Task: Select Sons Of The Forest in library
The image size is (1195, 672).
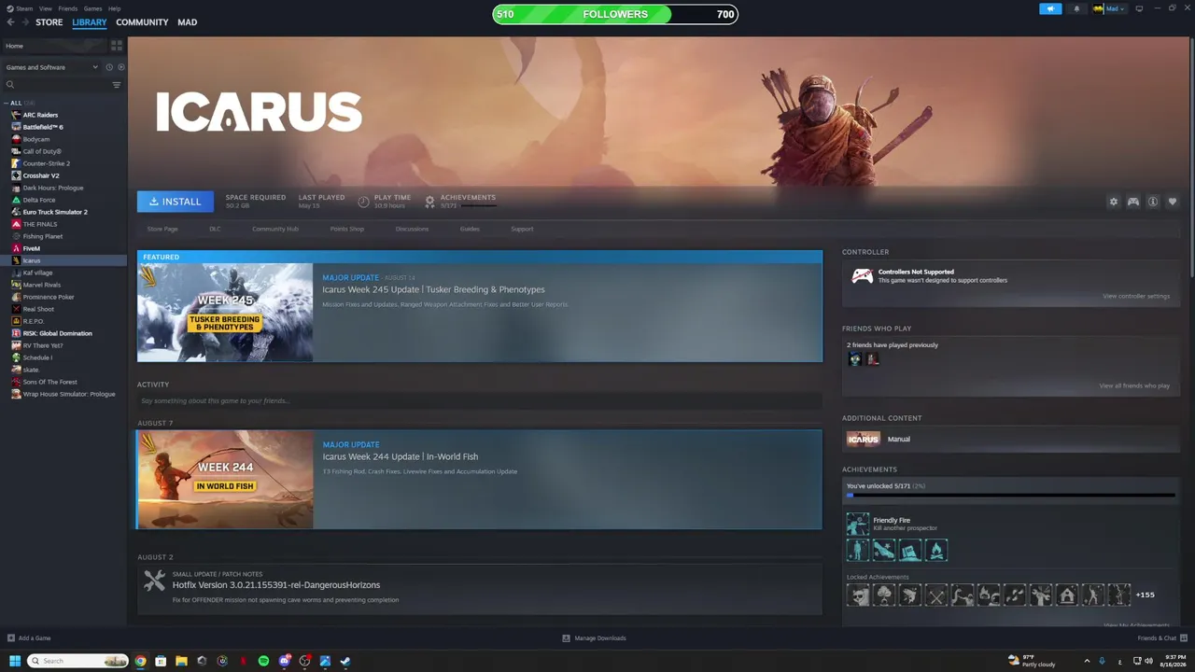Action: pos(50,382)
